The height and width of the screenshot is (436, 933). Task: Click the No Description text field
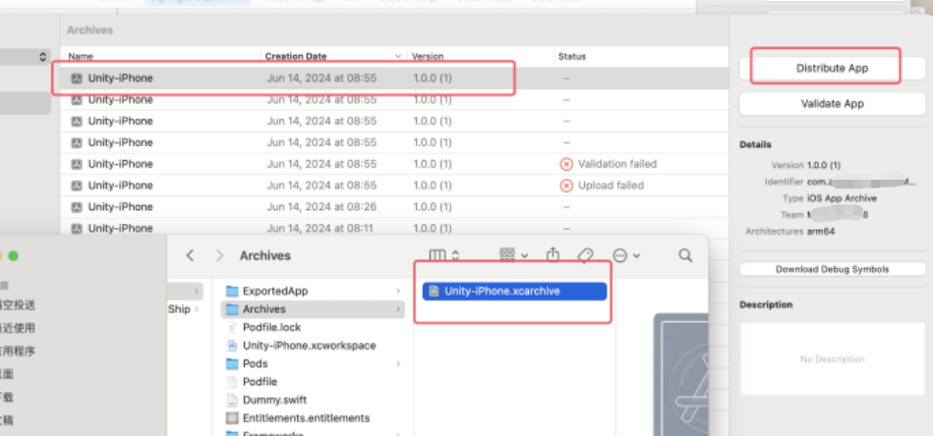832,358
